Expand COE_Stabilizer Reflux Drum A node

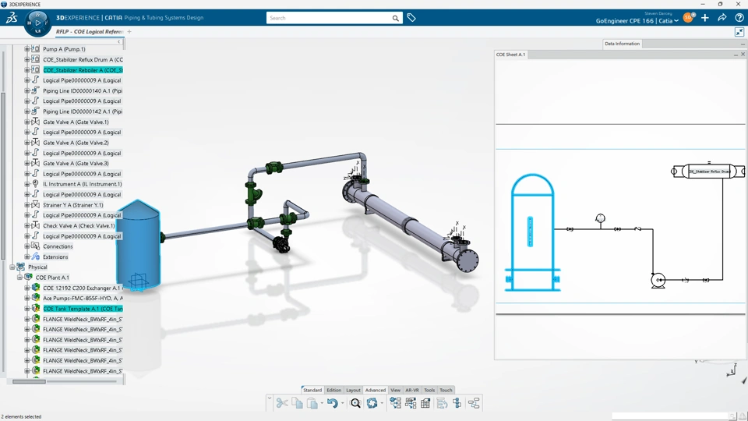(x=27, y=59)
